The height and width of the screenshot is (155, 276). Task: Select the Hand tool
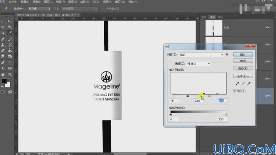pos(3,75)
